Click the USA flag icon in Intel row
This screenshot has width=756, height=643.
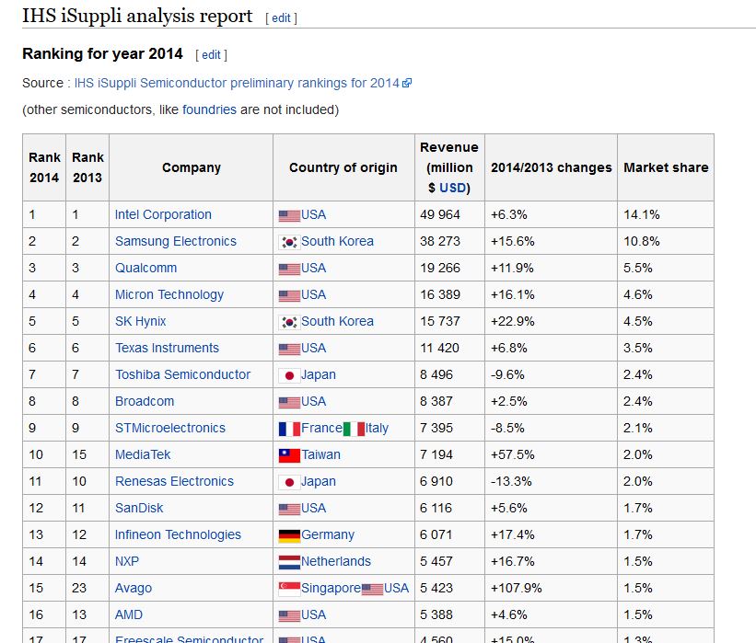tap(289, 216)
